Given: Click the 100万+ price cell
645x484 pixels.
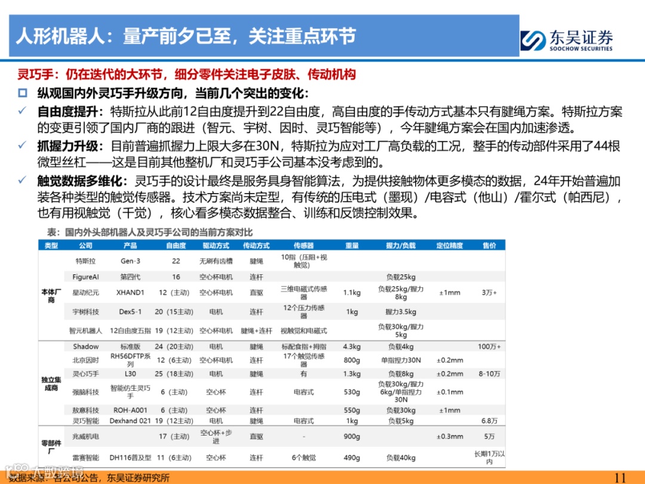Looking at the screenshot, I should (x=489, y=347).
